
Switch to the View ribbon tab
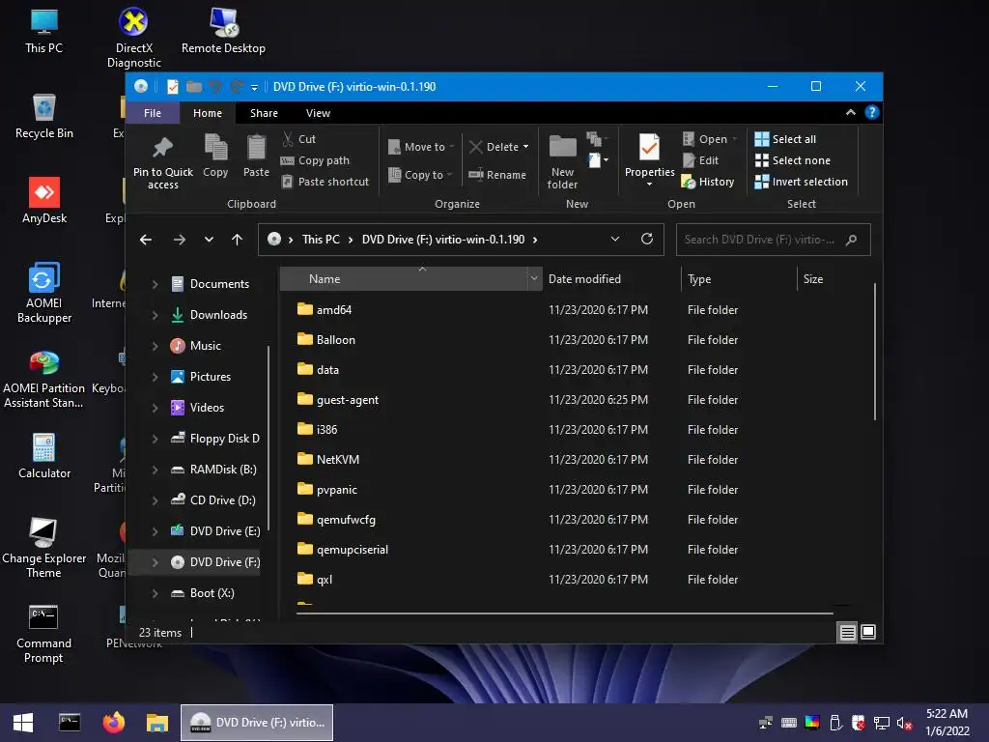click(318, 113)
